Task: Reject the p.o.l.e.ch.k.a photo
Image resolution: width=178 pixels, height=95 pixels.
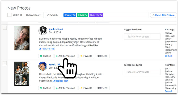Action: pyautogui.click(x=103, y=56)
